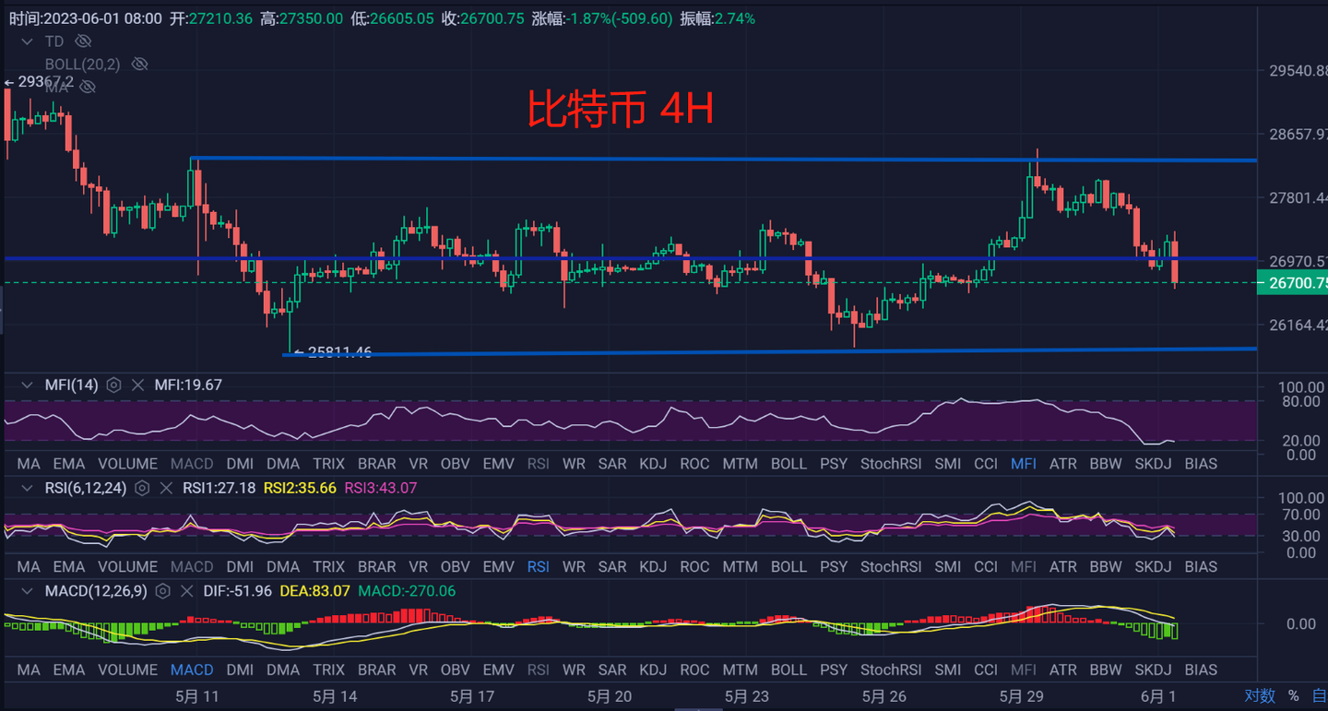Click the upper blue resistance line

coord(646,160)
